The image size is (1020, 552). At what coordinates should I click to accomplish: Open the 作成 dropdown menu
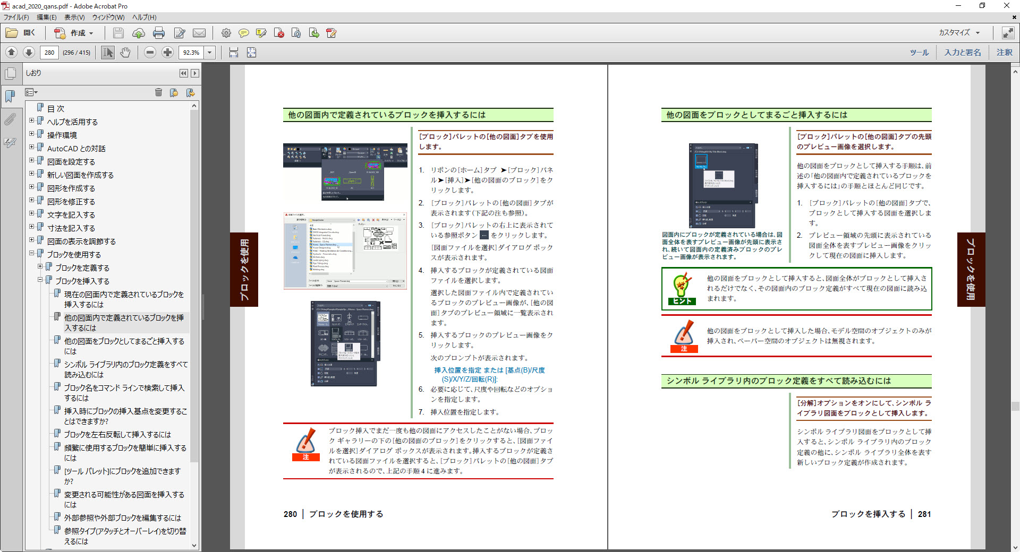79,33
